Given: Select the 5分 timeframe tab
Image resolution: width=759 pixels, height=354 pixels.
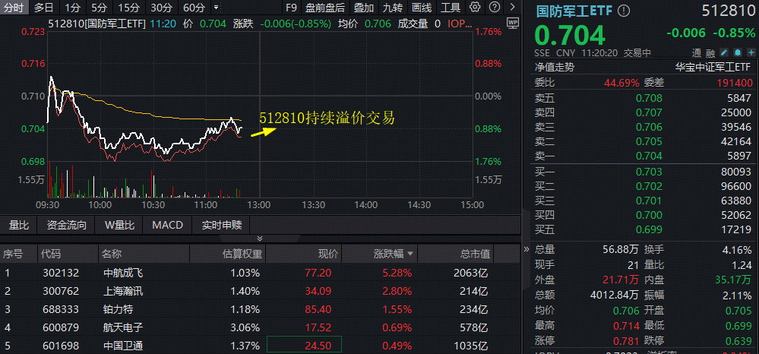Looking at the screenshot, I should pyautogui.click(x=100, y=8).
